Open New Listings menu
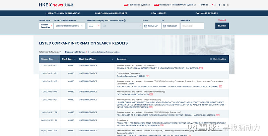This screenshot has height=136, width=268. pos(158,13)
